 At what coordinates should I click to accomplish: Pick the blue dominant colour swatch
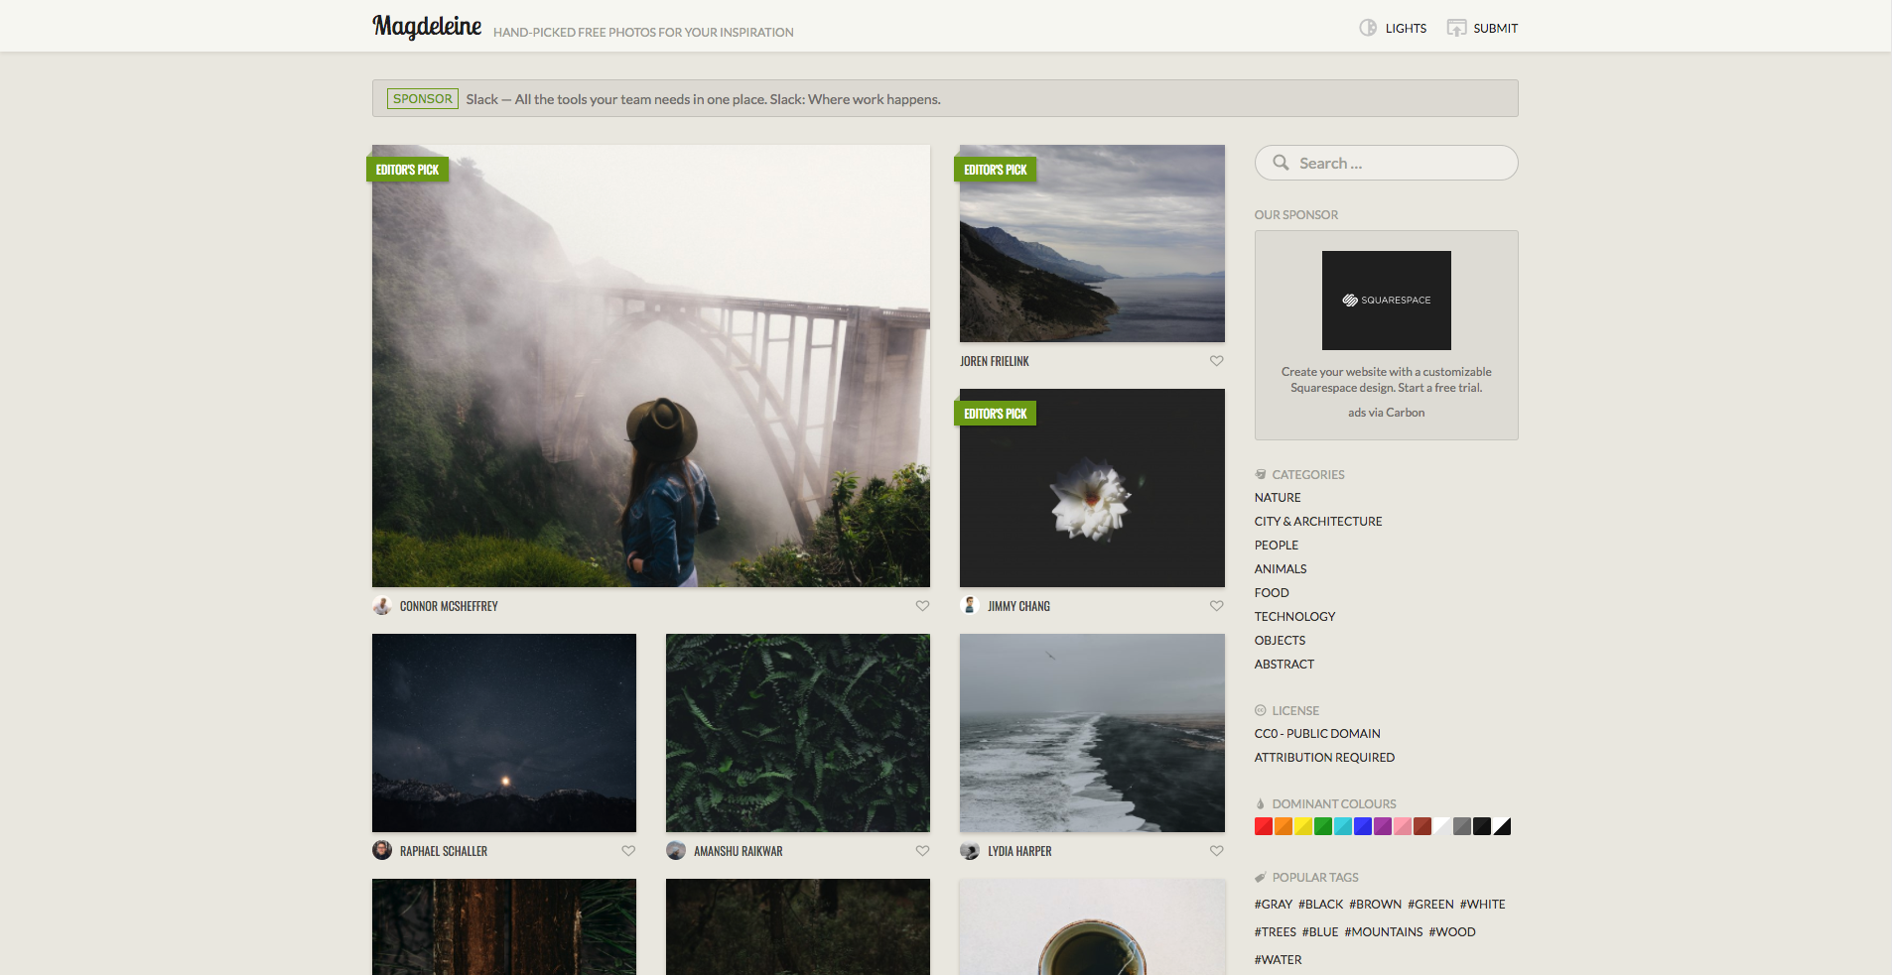click(x=1363, y=826)
